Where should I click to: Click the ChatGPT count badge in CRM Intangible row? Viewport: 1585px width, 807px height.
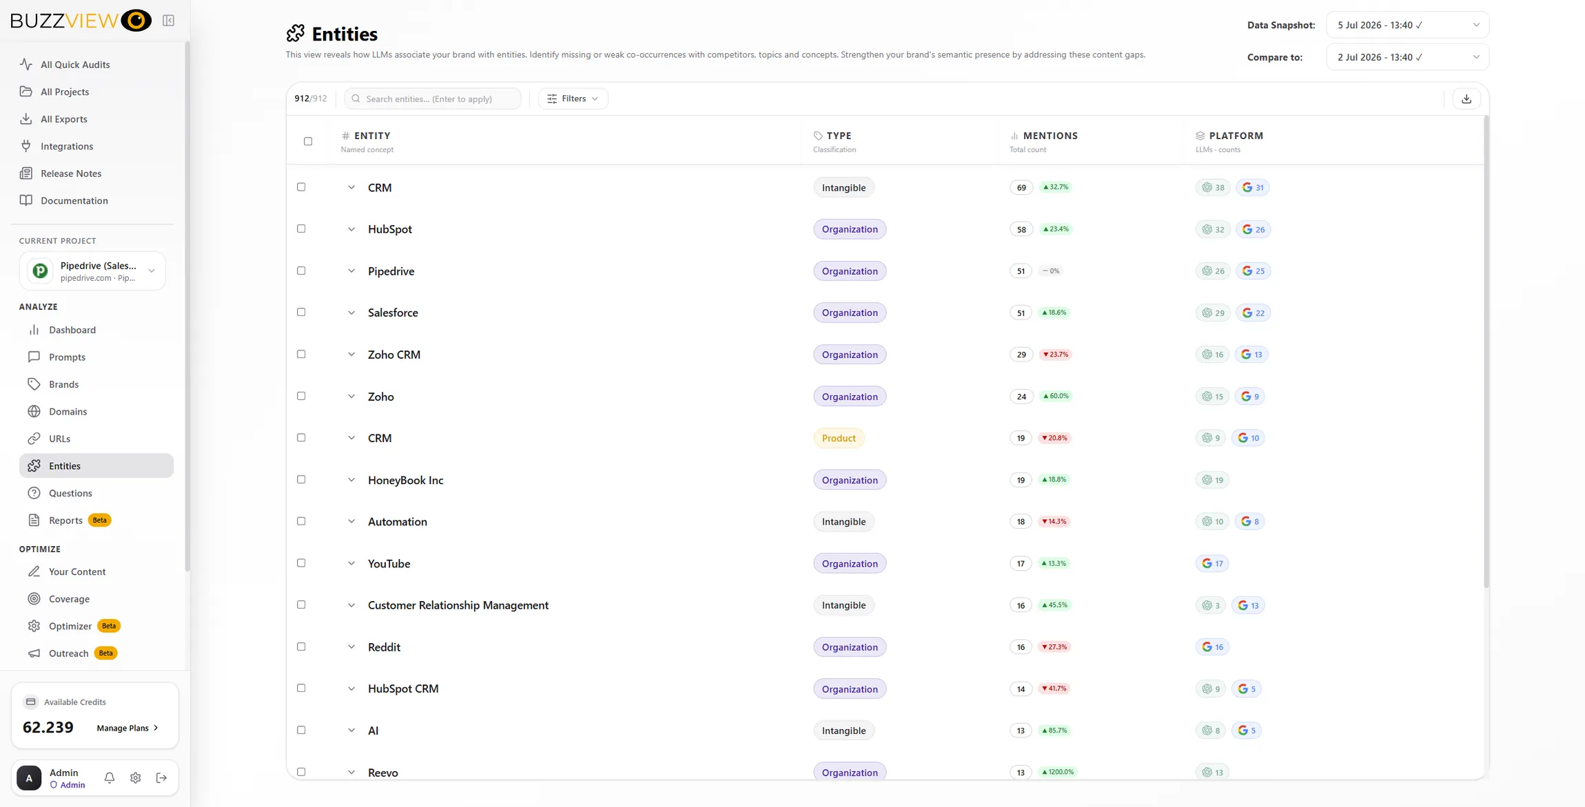[x=1213, y=187]
